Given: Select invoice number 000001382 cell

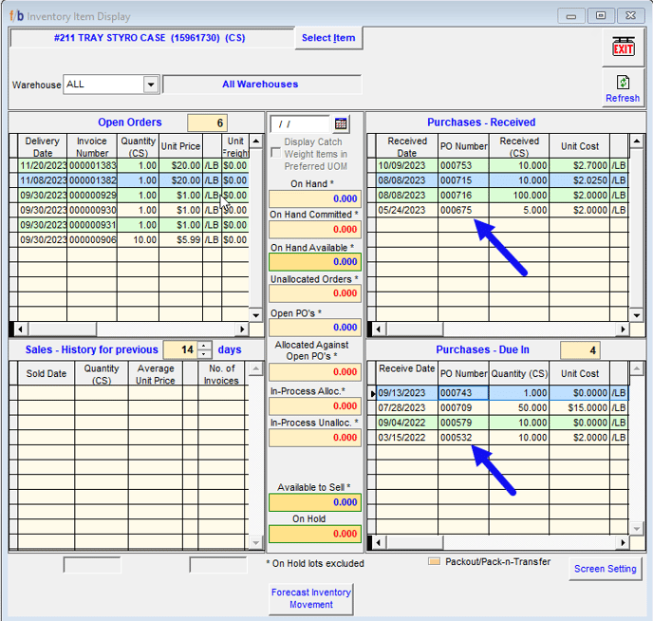Looking at the screenshot, I should 92,180.
